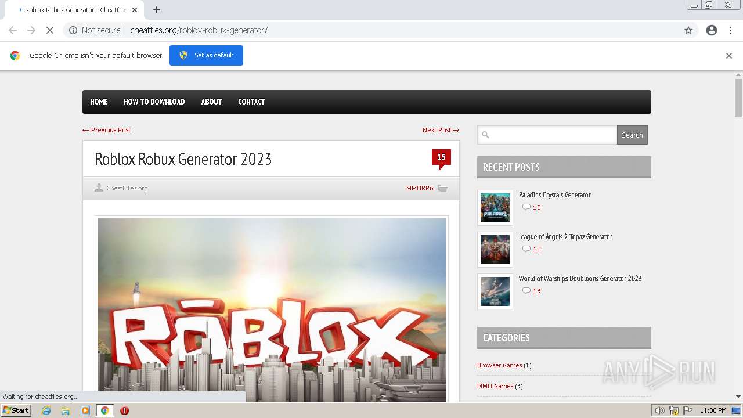
Task: Open the CONTACT page
Action: (251, 102)
